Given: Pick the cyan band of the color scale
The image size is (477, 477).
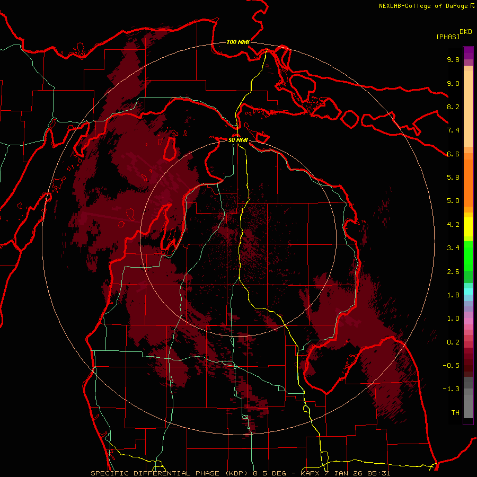Looking at the screenshot, I should (468, 291).
